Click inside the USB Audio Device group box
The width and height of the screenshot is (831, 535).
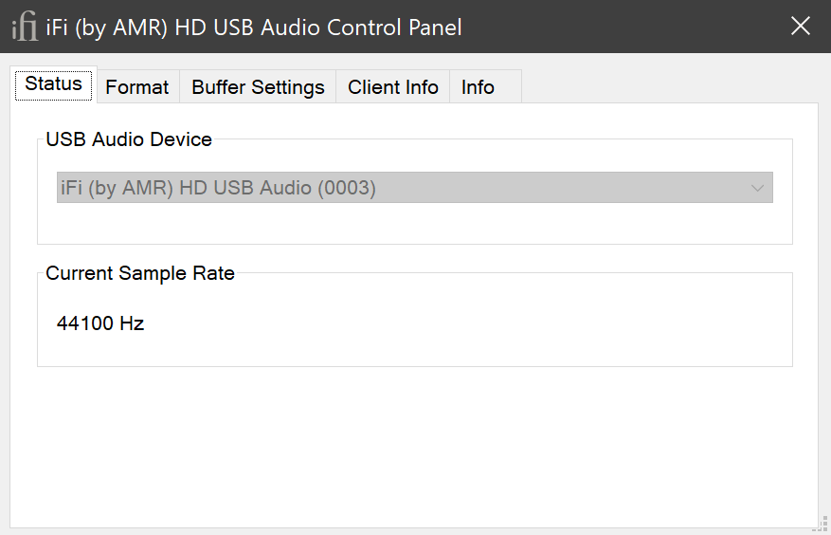click(x=414, y=224)
